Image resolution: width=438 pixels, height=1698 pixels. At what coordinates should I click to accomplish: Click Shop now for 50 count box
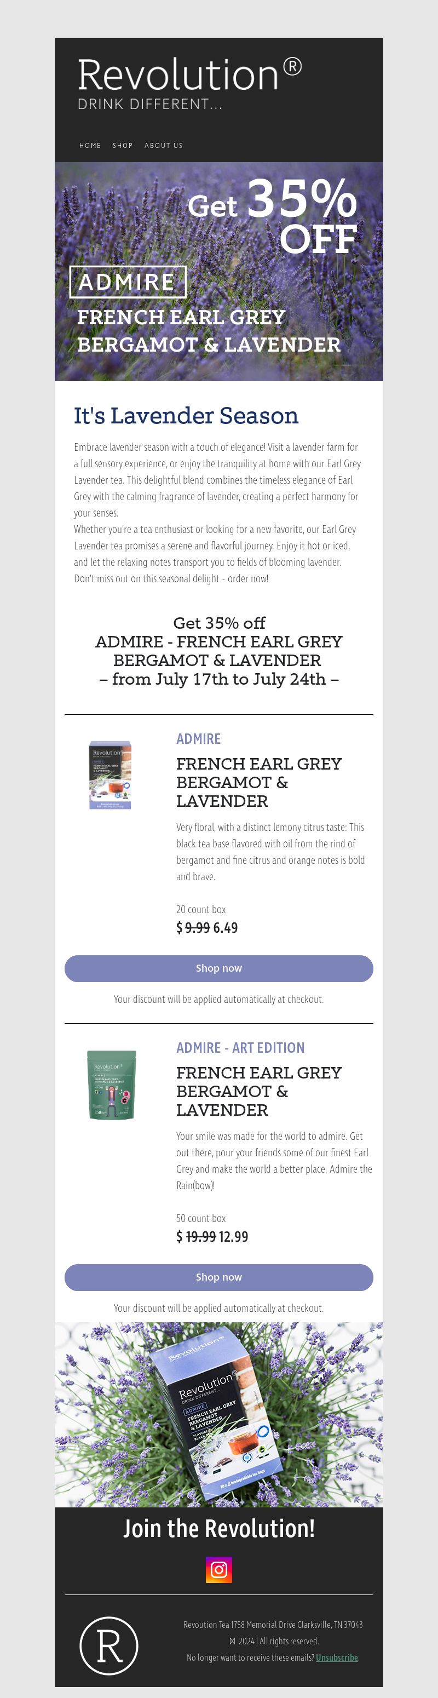pos(218,1277)
